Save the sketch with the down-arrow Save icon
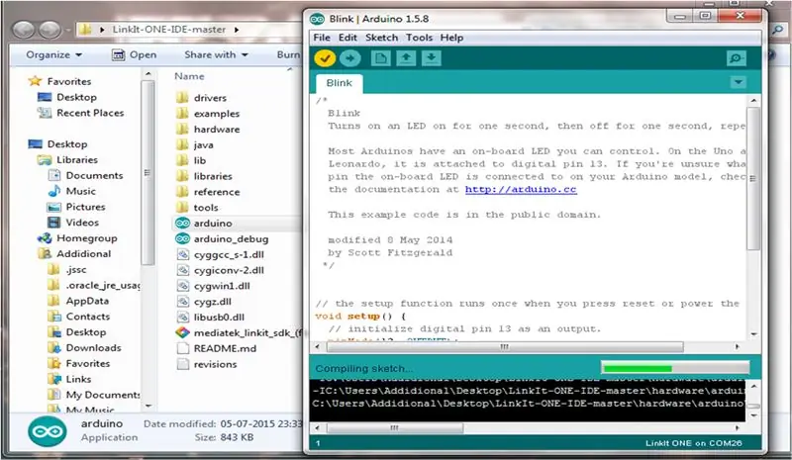The image size is (792, 460). (432, 58)
